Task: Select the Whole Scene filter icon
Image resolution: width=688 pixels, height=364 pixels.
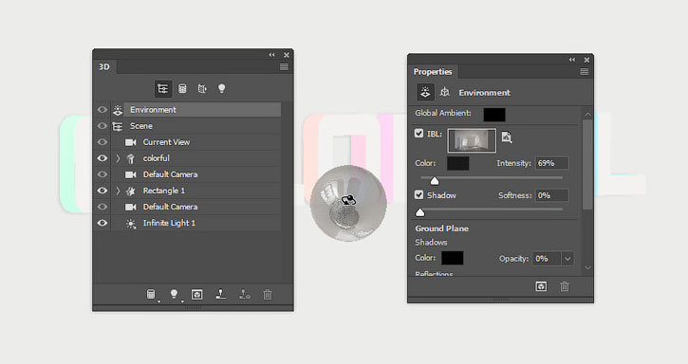Action: [x=163, y=89]
